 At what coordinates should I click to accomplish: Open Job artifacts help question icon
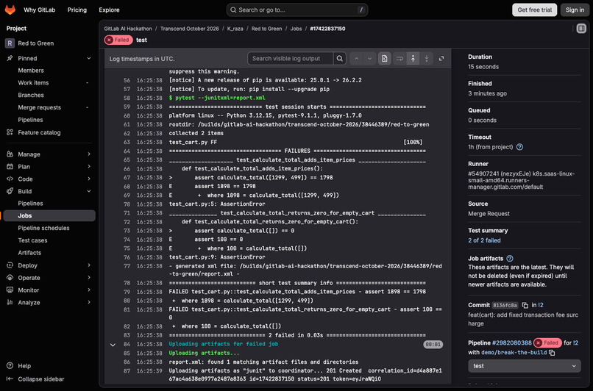point(510,259)
